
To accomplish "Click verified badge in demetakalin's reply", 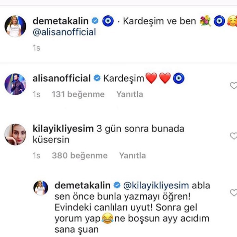I will point(117,185).
